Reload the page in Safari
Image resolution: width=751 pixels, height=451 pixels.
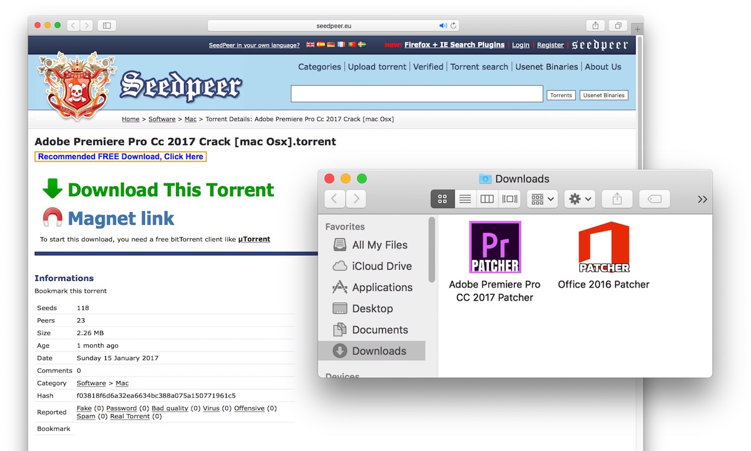click(x=453, y=25)
